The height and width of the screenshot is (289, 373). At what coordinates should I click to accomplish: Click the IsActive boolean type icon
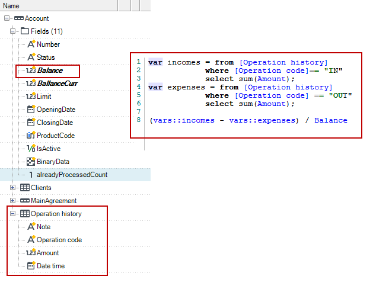coord(31,149)
